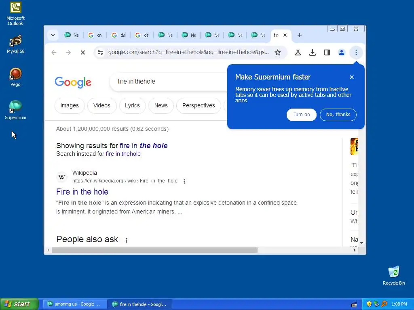The width and height of the screenshot is (414, 310).
Task: Close the 'Make Supermium faster' popup
Action: pos(352,77)
